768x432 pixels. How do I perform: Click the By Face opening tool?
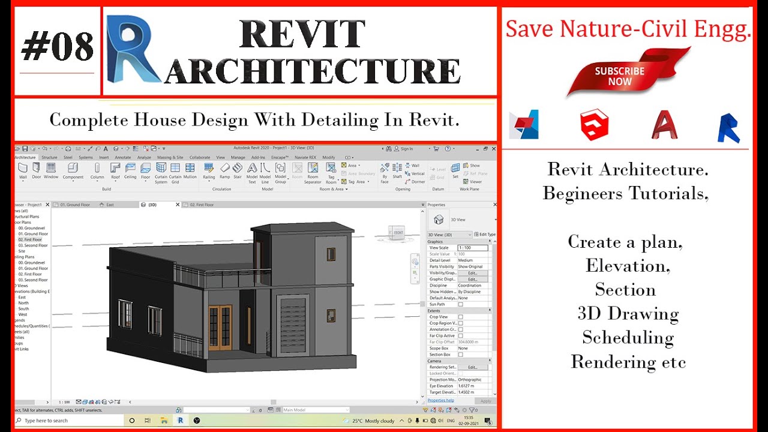[385, 173]
